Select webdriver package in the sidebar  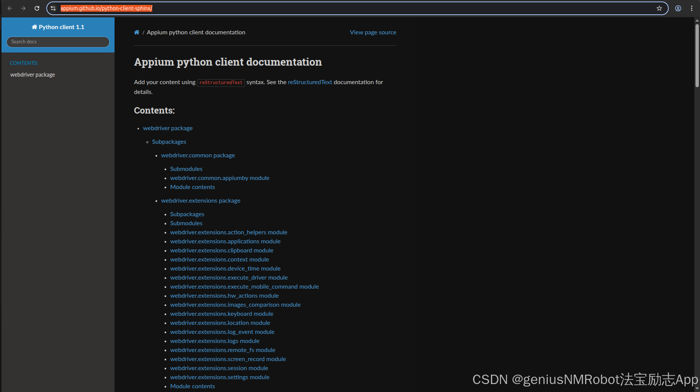(x=32, y=74)
